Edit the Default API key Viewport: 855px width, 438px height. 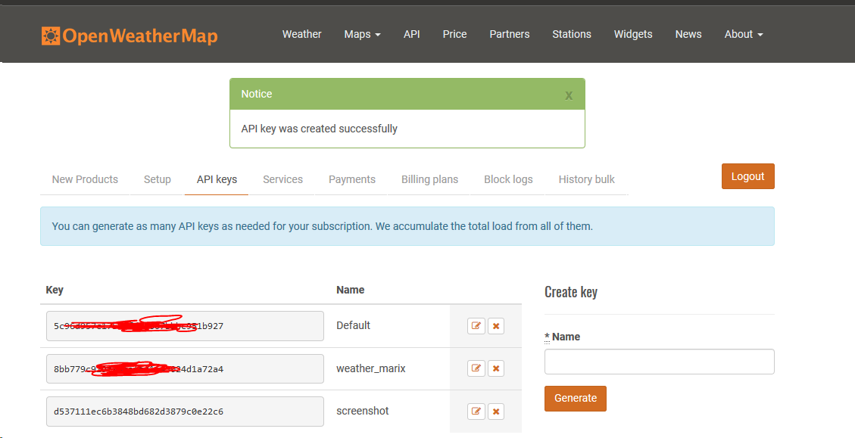pyautogui.click(x=476, y=326)
